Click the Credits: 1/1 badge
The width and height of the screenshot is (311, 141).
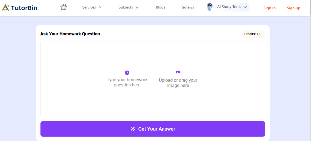(x=253, y=34)
